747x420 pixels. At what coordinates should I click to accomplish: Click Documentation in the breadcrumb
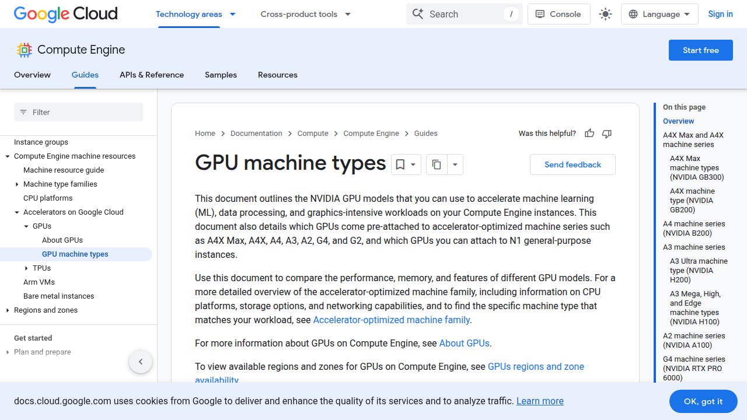[256, 134]
